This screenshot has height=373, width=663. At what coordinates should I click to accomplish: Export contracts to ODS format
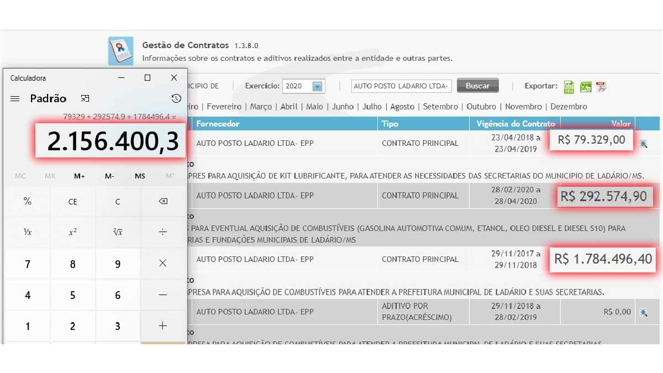pyautogui.click(x=568, y=86)
